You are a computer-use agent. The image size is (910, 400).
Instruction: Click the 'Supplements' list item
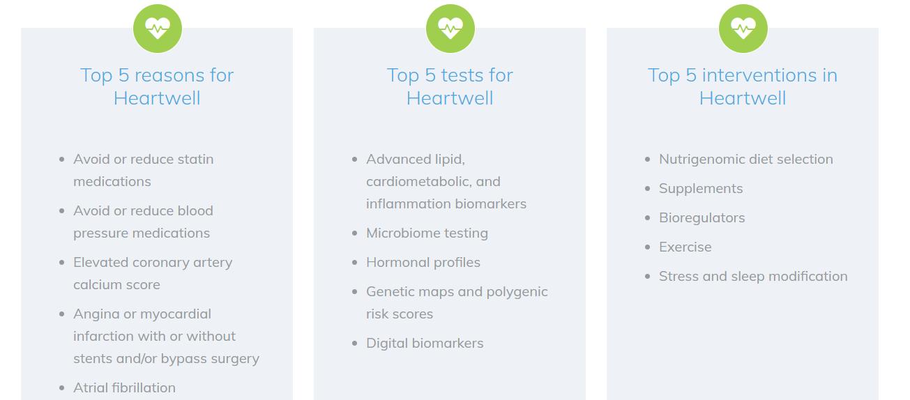point(701,188)
